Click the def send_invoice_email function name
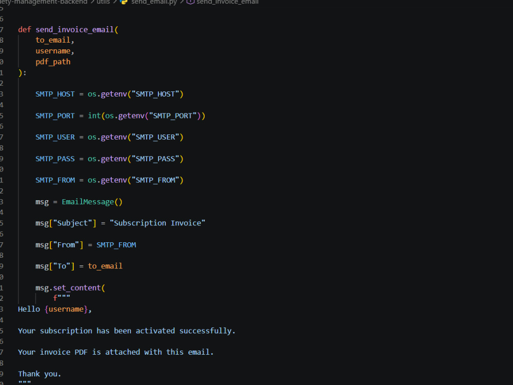This screenshot has height=385, width=513. click(74, 30)
